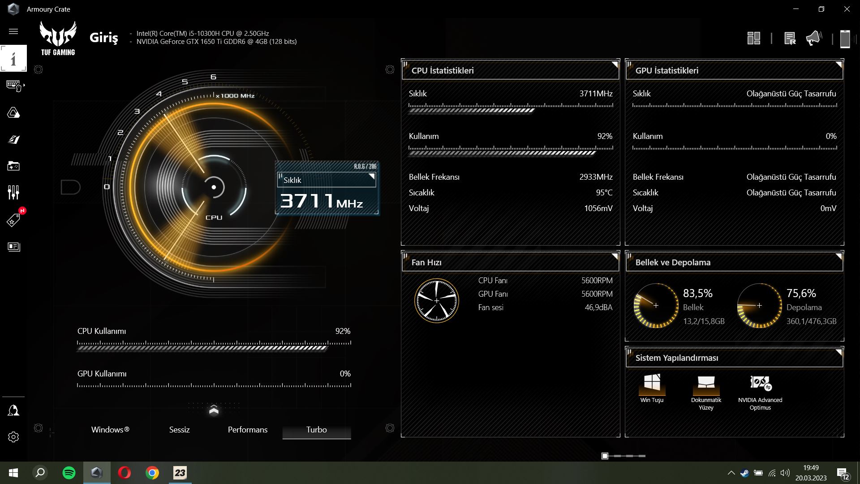Open the Aura Sync lighting icon
Screen dimensions: 860x484
pyautogui.click(x=13, y=112)
